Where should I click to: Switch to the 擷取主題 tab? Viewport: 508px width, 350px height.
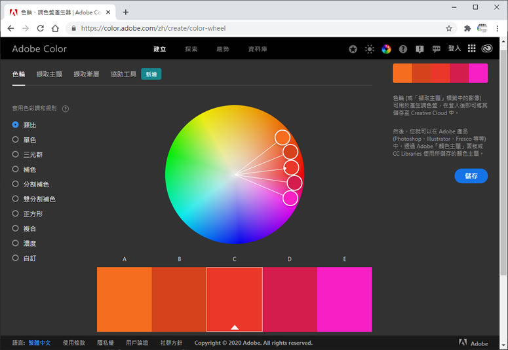49,75
